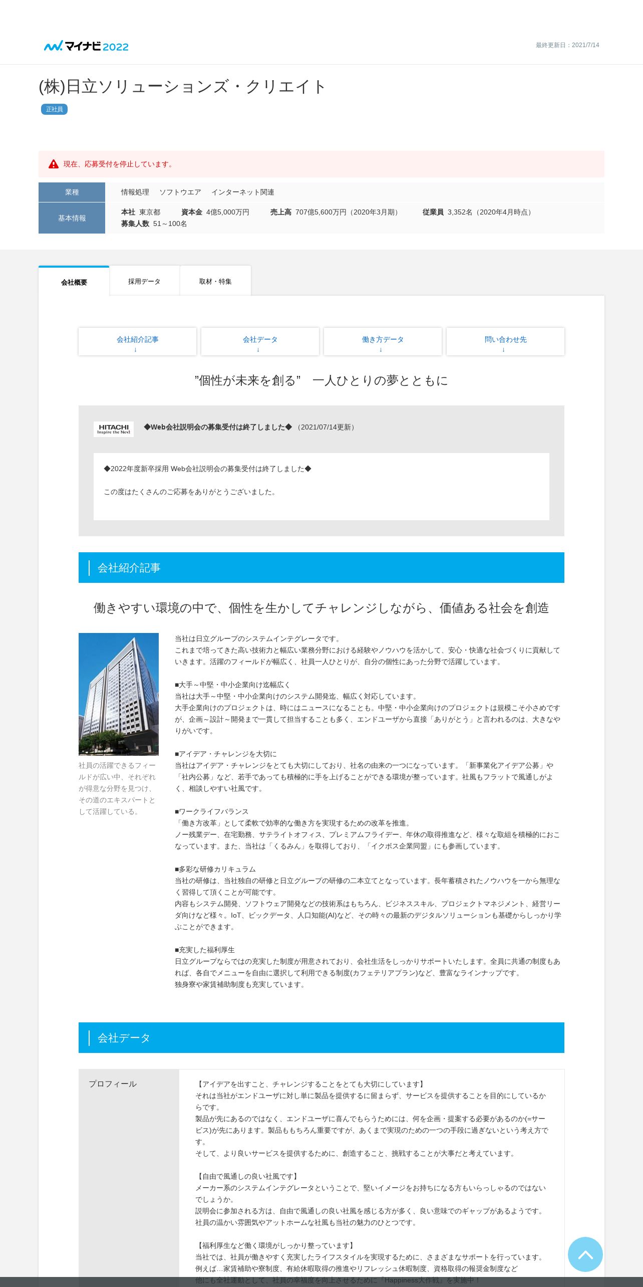Open the 取材・特集 tab
Screen dimensions: 643x1287
pos(215,282)
